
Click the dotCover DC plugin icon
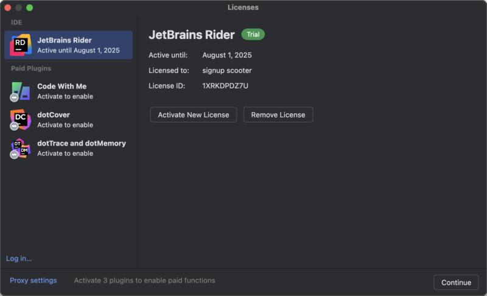coord(20,119)
